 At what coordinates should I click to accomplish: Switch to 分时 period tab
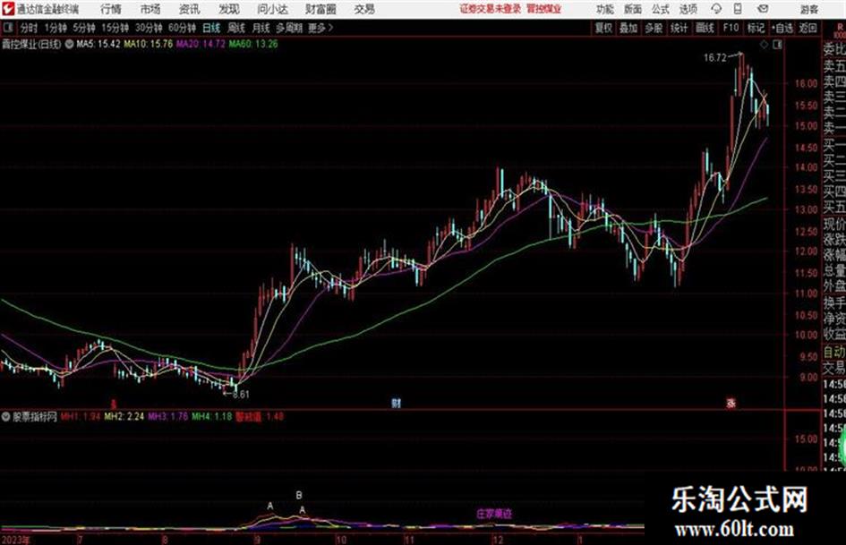30,28
